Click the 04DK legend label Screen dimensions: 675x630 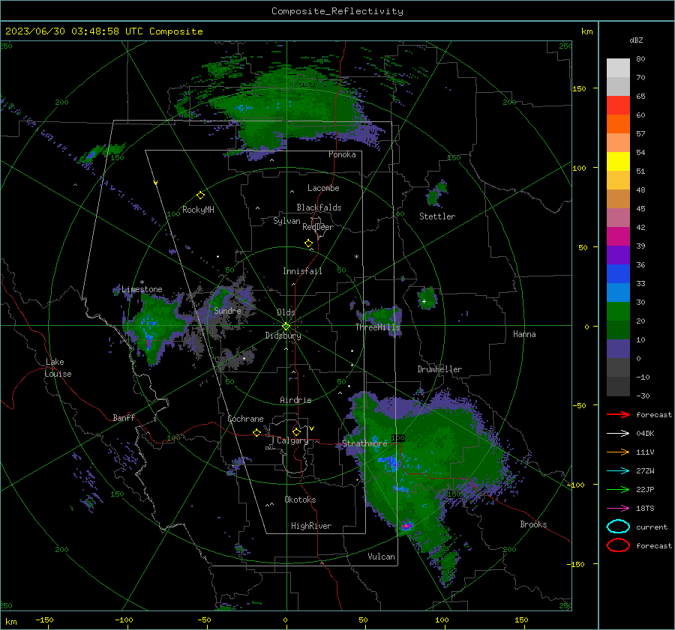tap(645, 434)
